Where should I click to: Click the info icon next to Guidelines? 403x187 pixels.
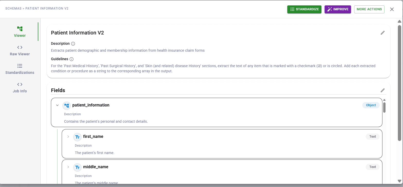[x=71, y=59]
